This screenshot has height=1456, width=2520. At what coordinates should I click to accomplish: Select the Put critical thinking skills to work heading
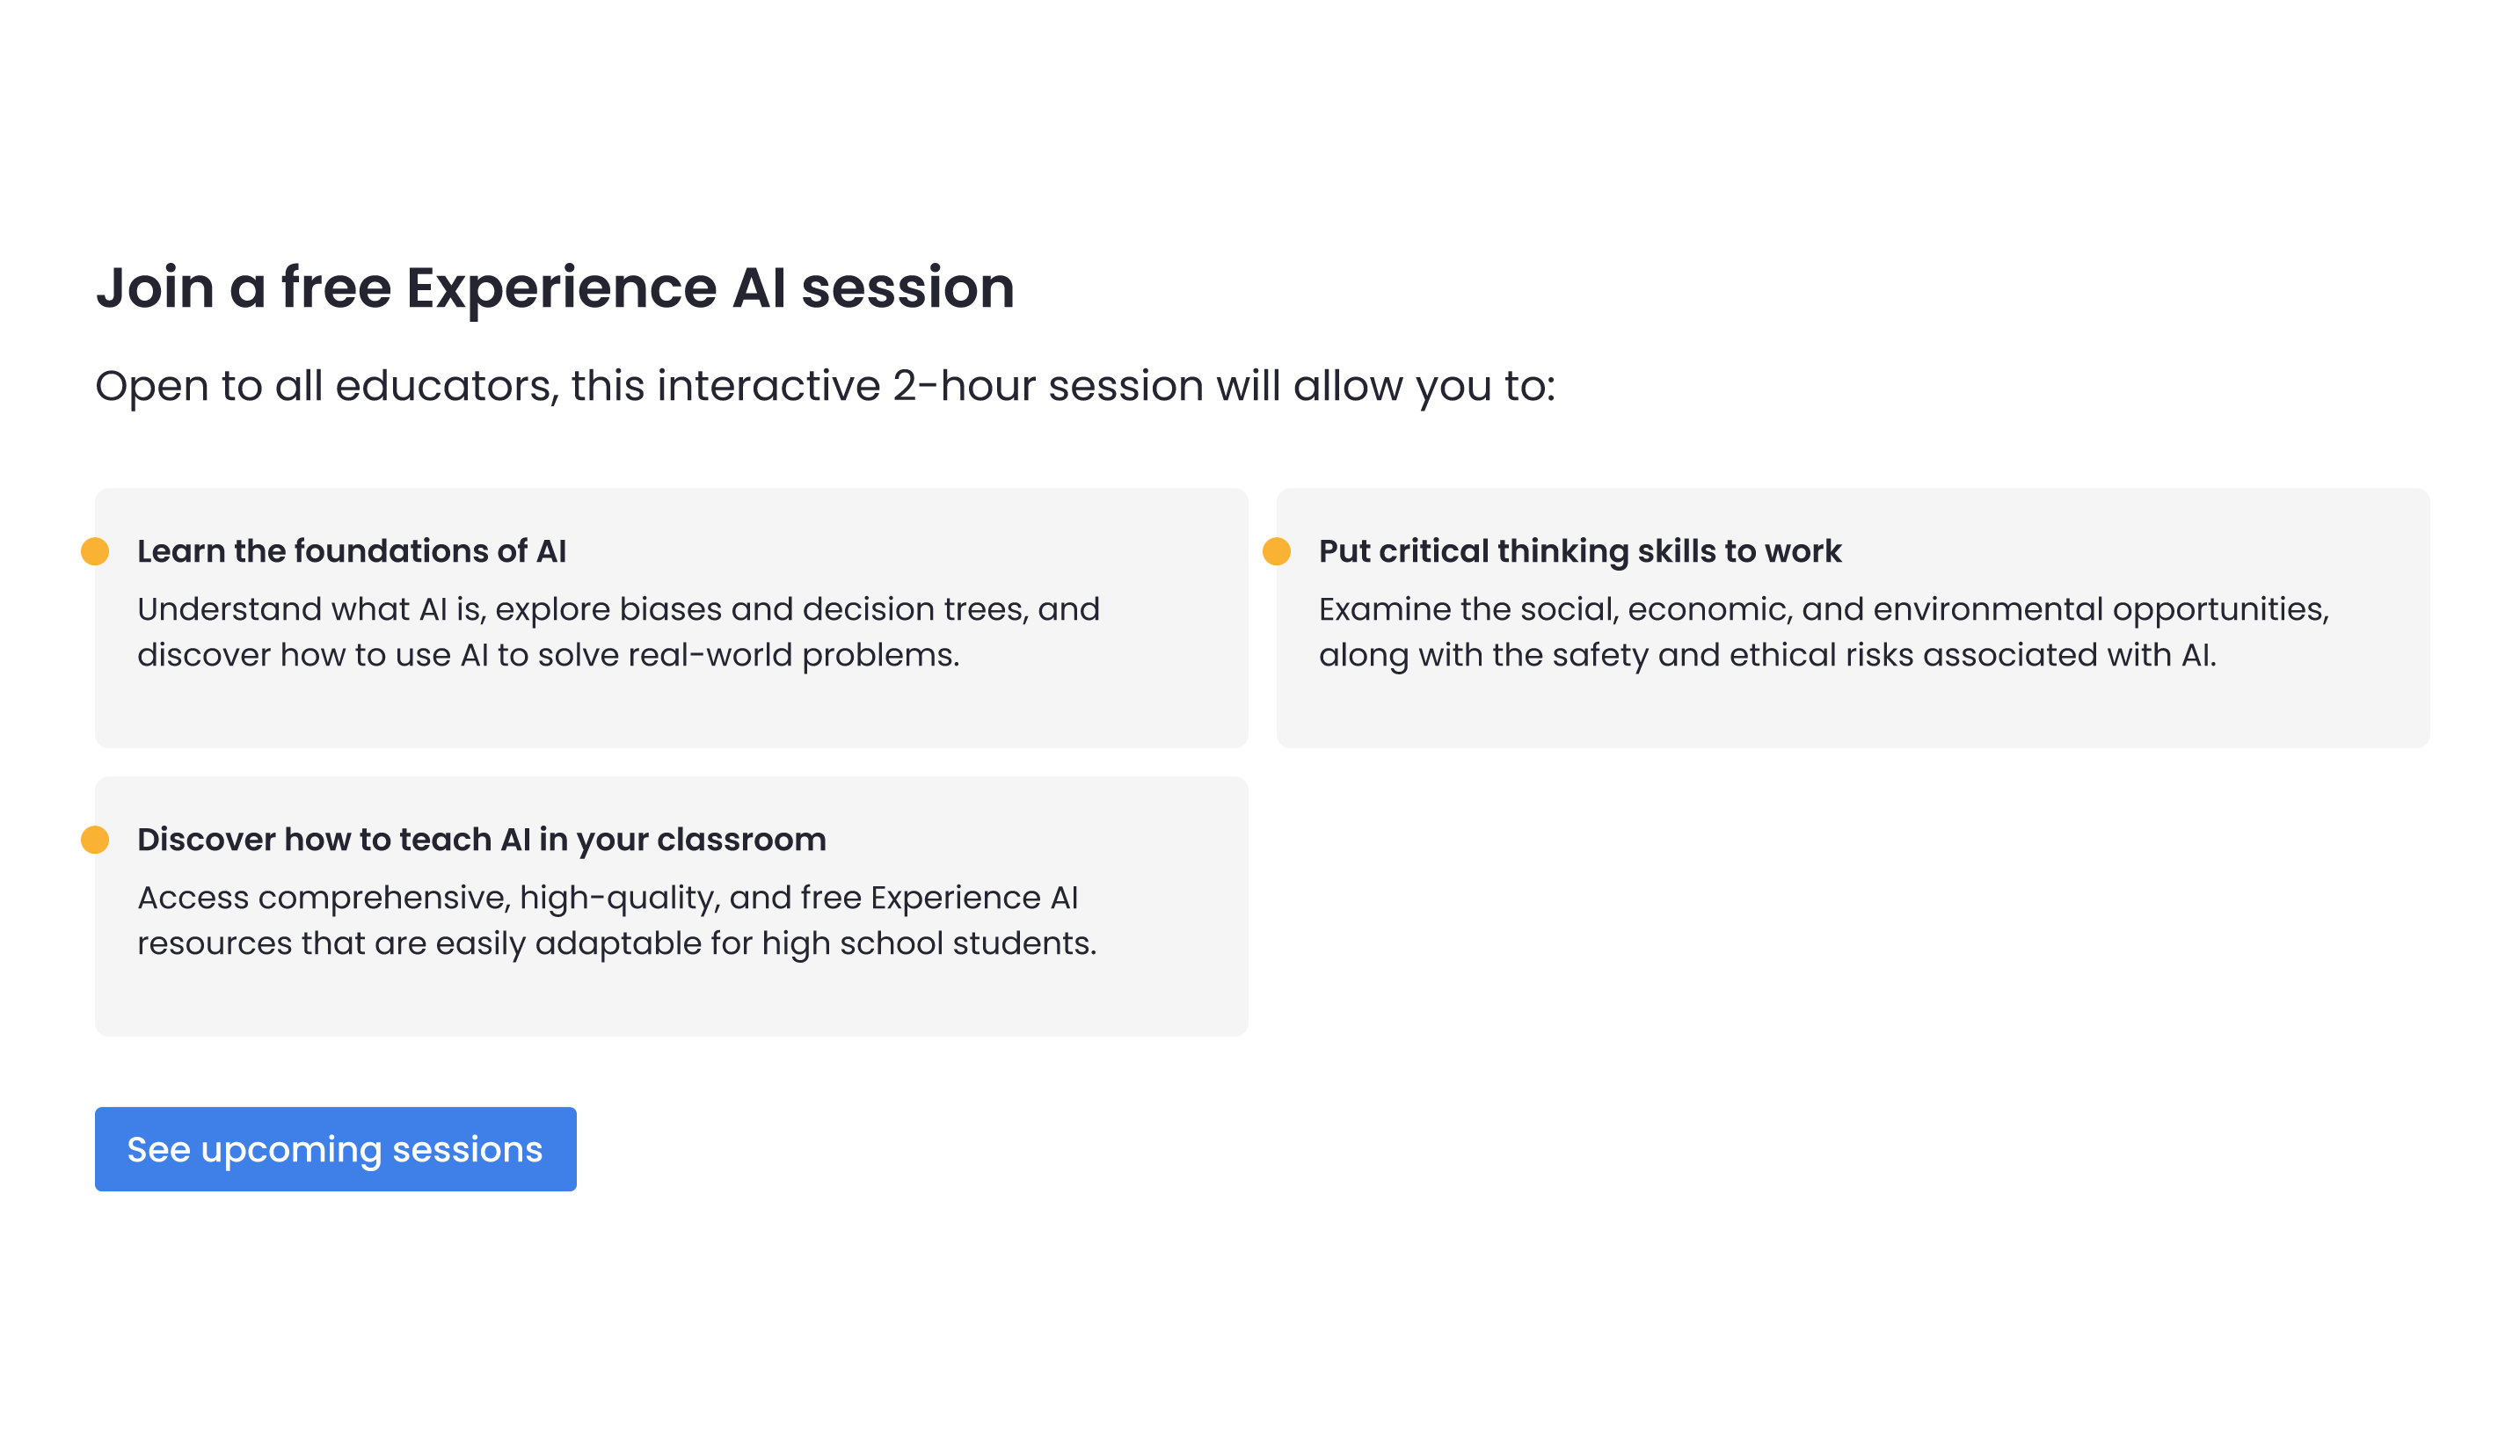tap(1579, 551)
